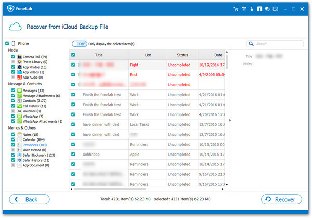The image size is (312, 218).
Task: Click the Notes icon
Action: pos(20,134)
